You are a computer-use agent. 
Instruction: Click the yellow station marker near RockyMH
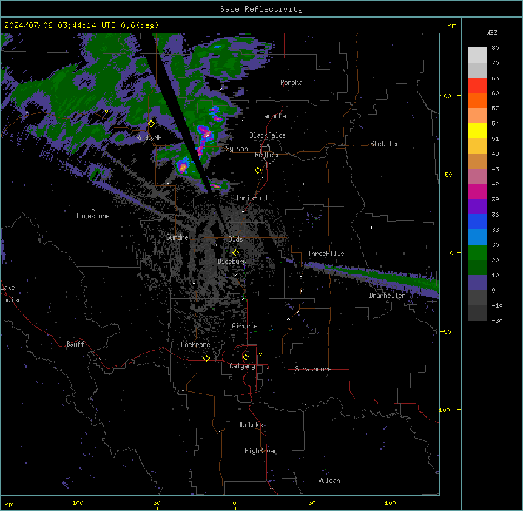point(152,124)
